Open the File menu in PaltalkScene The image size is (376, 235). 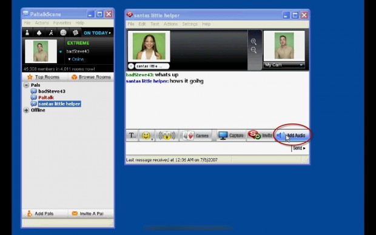click(27, 23)
